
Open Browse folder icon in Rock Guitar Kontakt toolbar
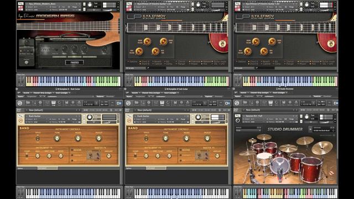tap(28, 103)
